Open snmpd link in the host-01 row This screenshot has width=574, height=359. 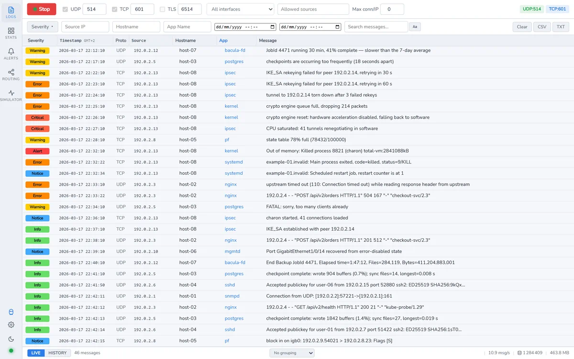click(232, 296)
